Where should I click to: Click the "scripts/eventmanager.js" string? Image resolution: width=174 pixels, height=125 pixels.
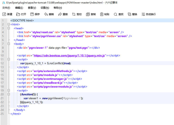[x=50, y=79]
